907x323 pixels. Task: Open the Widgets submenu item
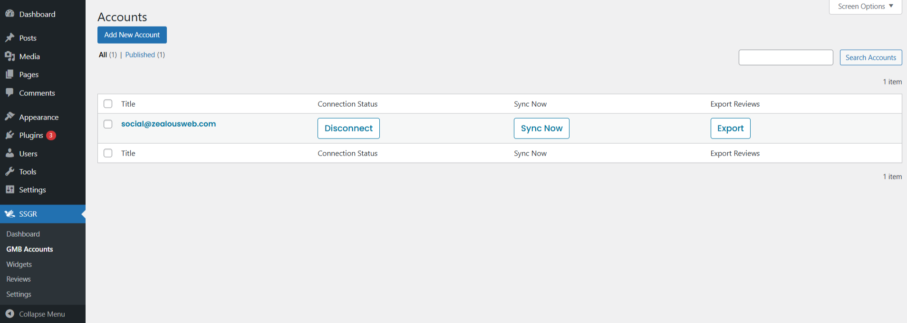(19, 264)
